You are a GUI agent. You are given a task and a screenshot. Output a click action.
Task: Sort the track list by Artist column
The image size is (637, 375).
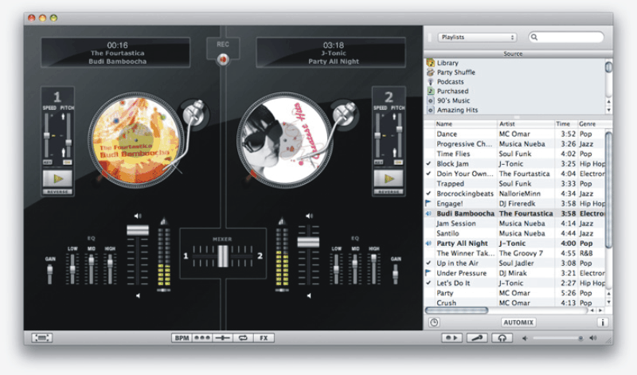pyautogui.click(x=524, y=124)
